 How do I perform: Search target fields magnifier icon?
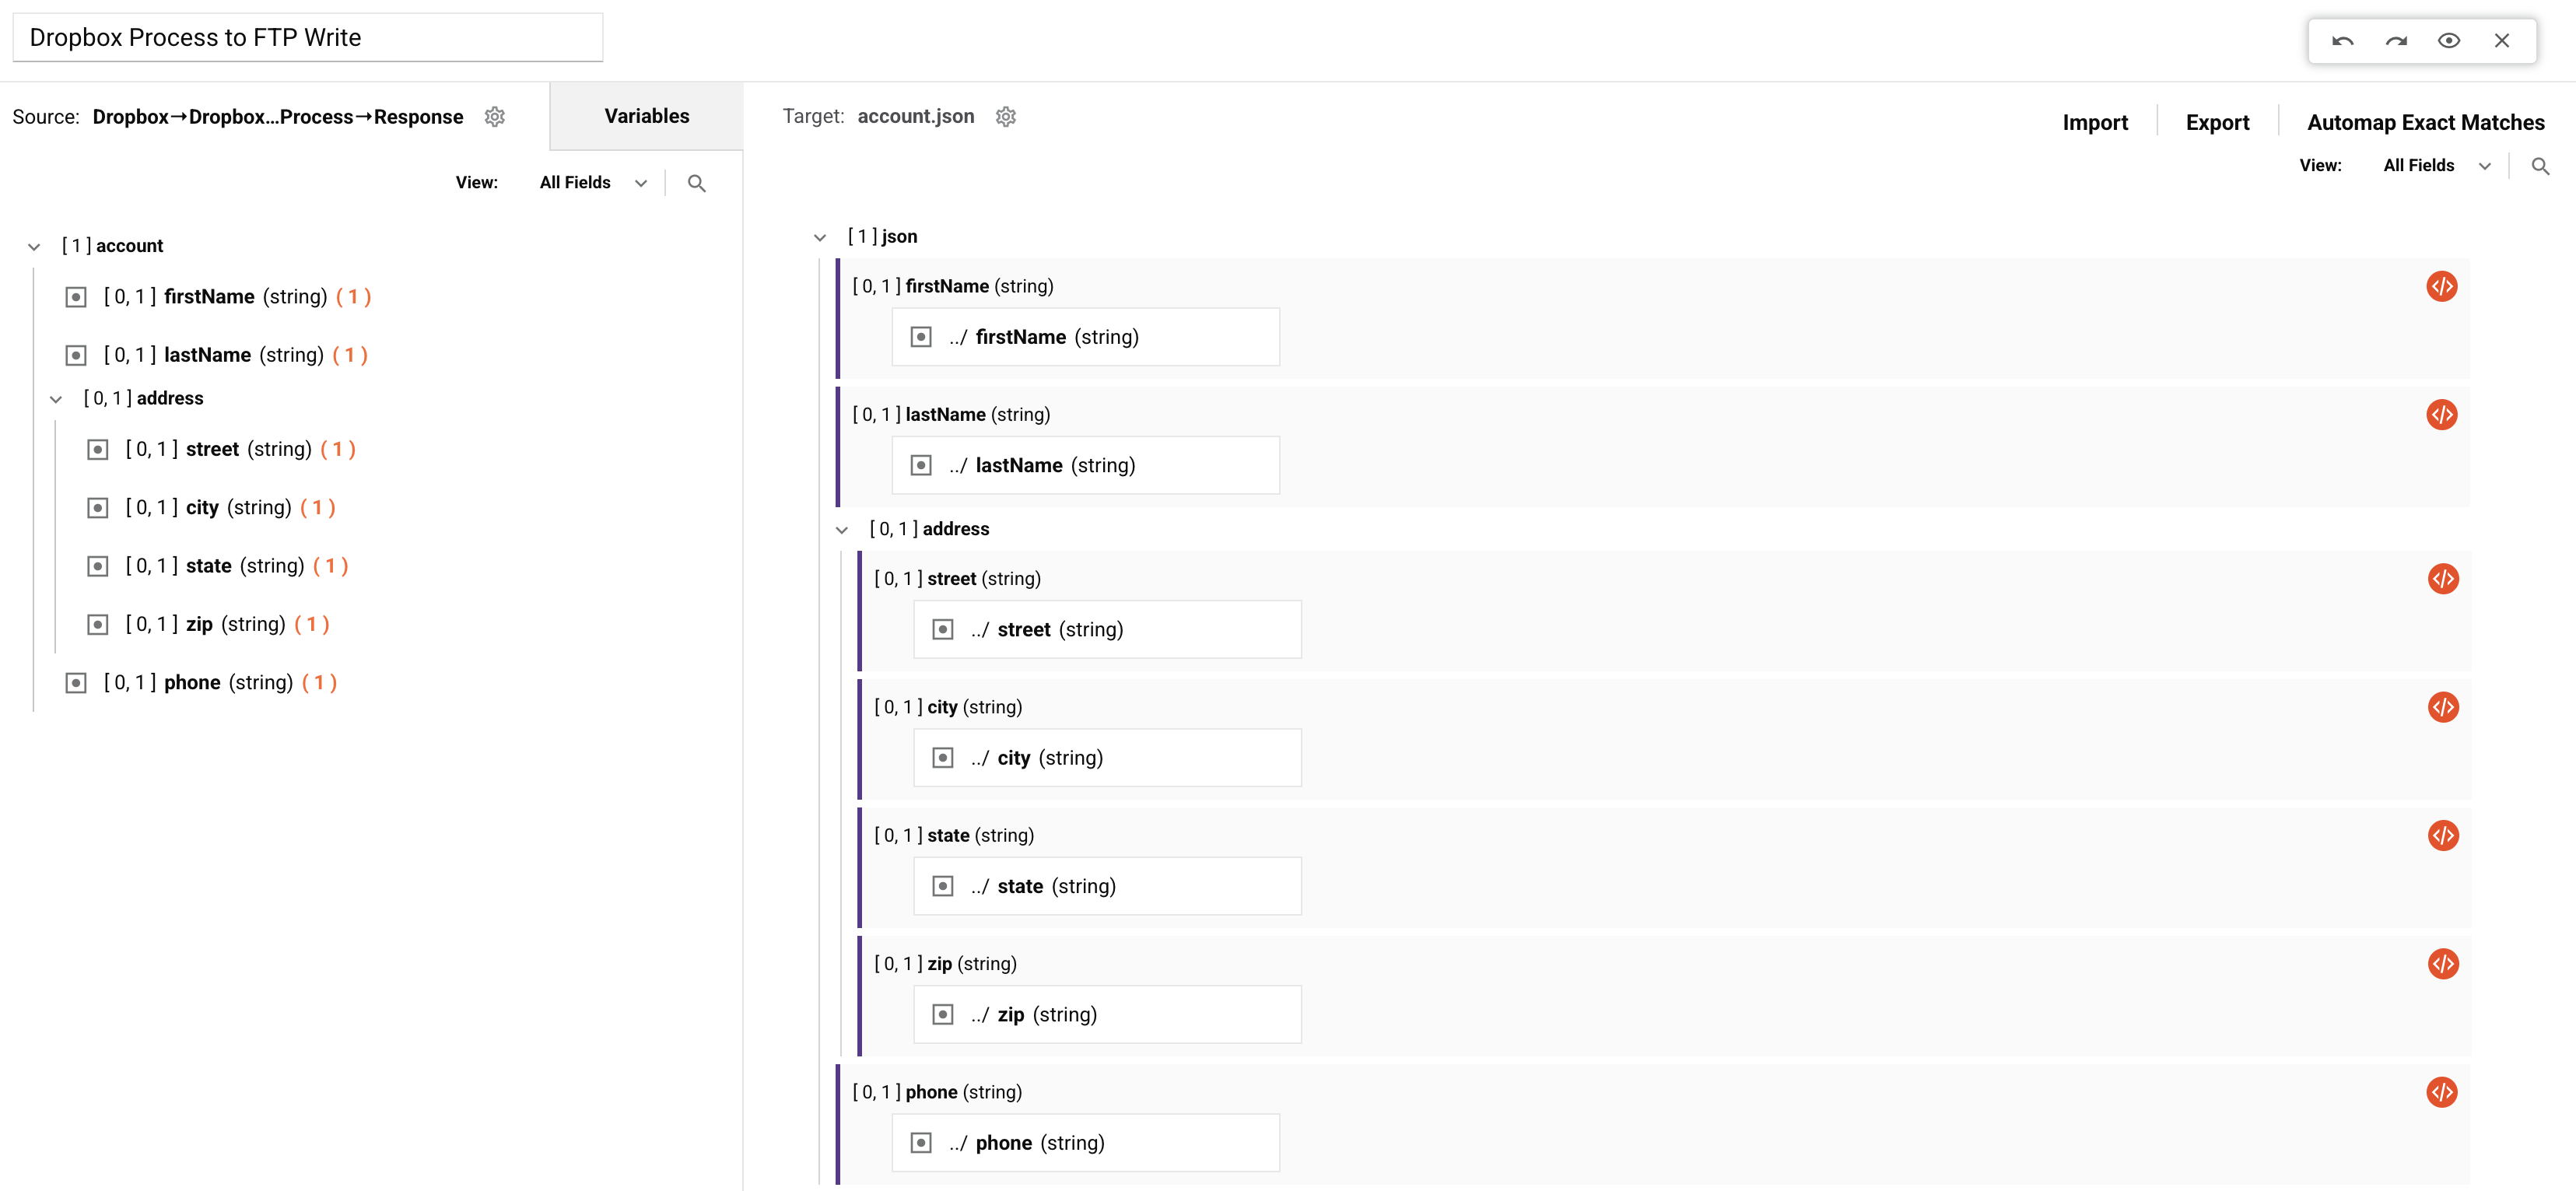2540,166
